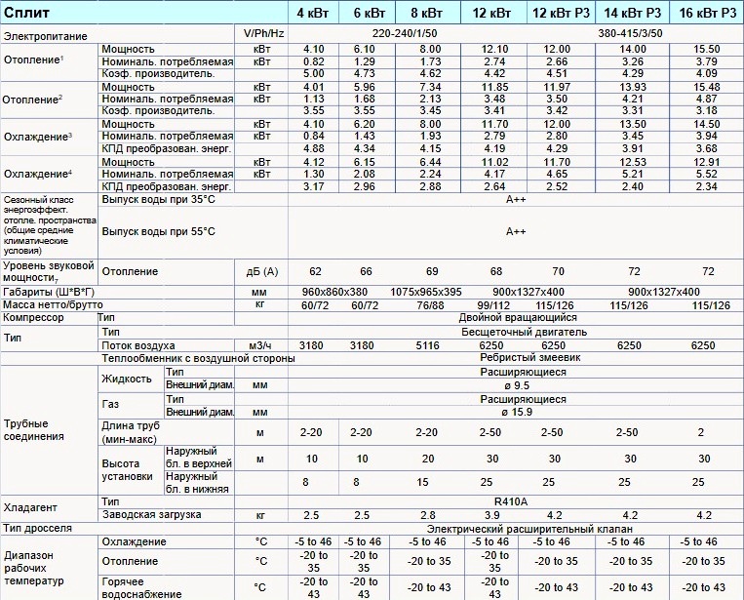Select the '8 кВт' column header

[x=426, y=13]
